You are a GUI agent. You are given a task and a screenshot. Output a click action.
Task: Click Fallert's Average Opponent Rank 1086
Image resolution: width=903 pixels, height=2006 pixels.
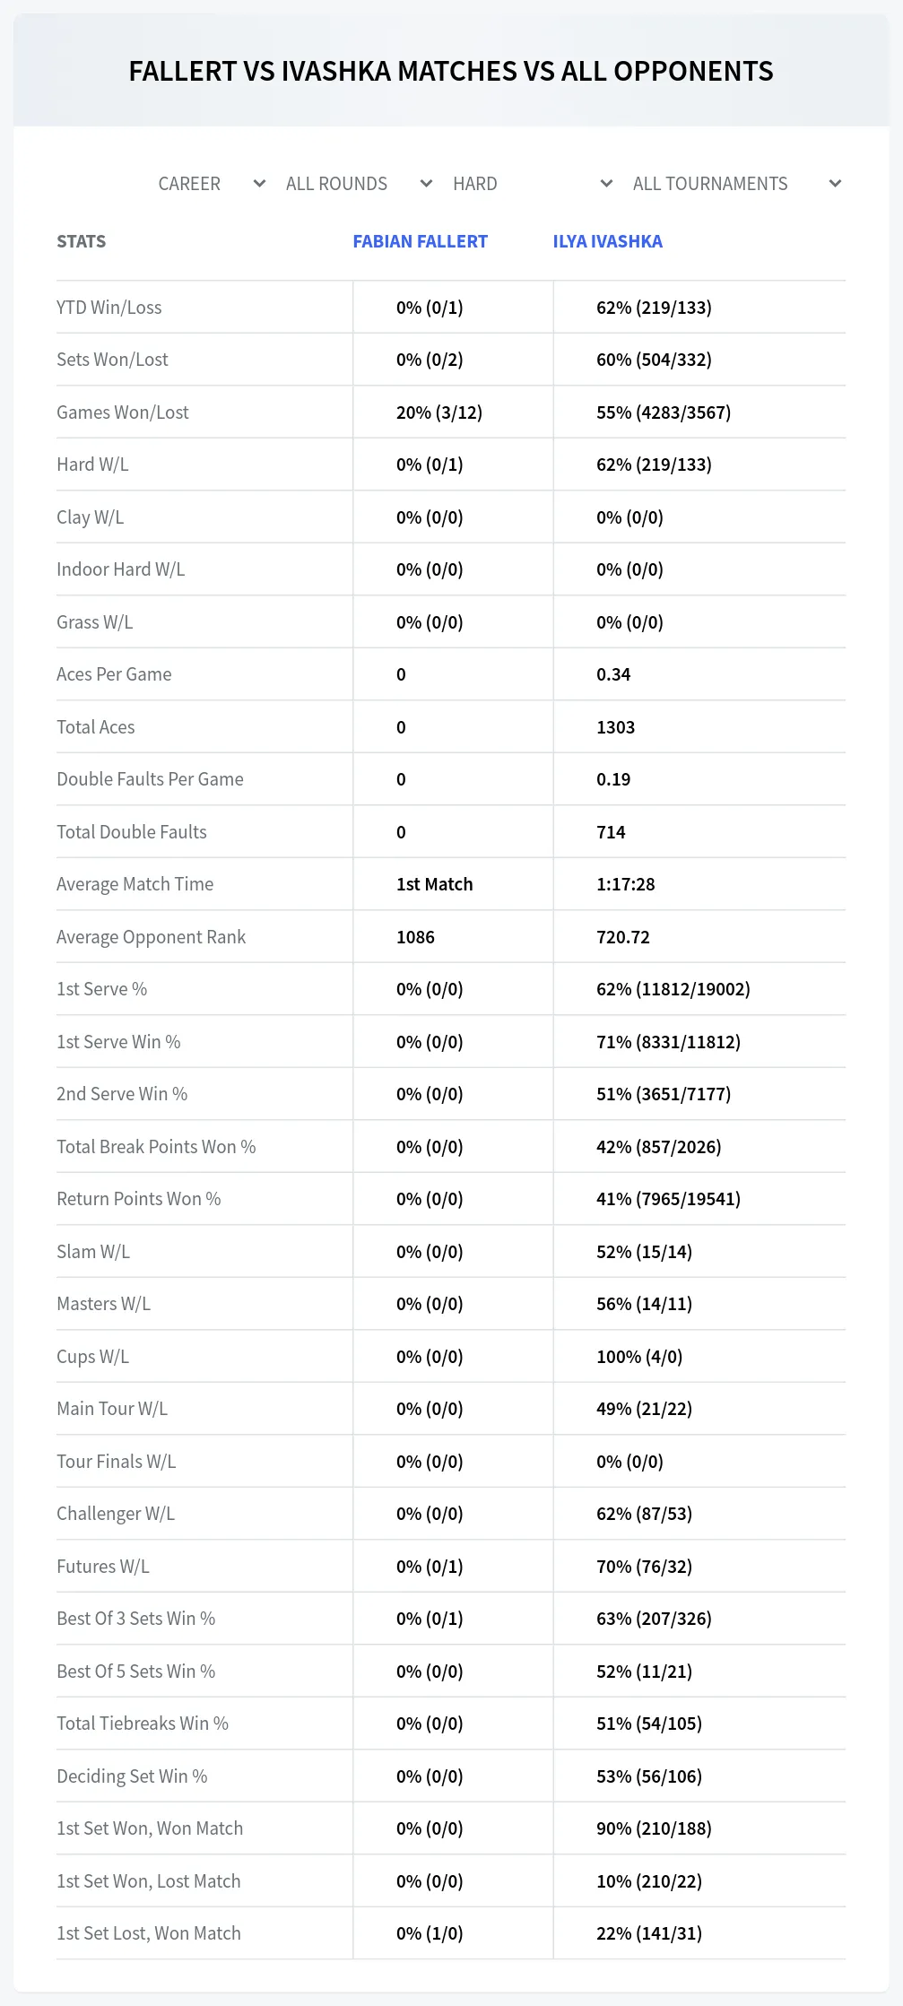coord(415,937)
